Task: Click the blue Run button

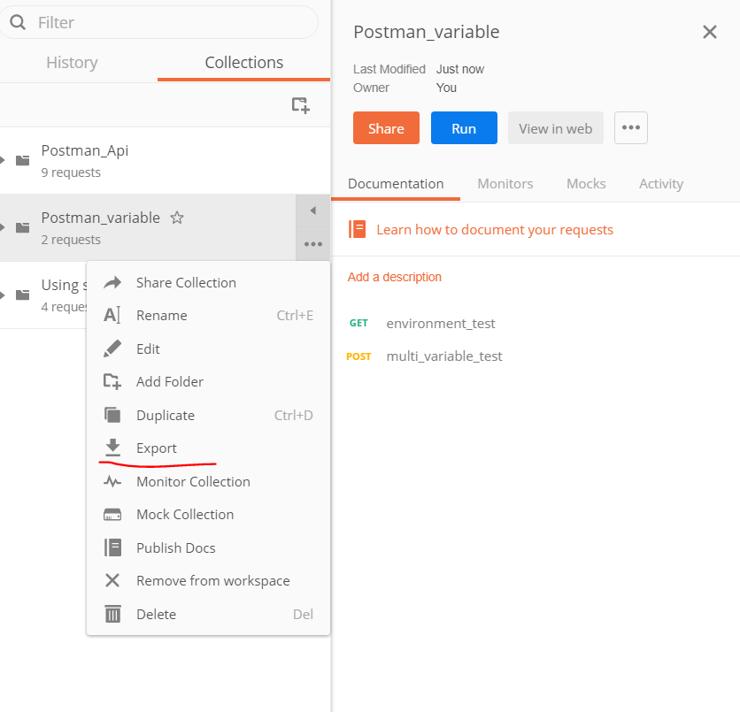Action: coord(464,127)
